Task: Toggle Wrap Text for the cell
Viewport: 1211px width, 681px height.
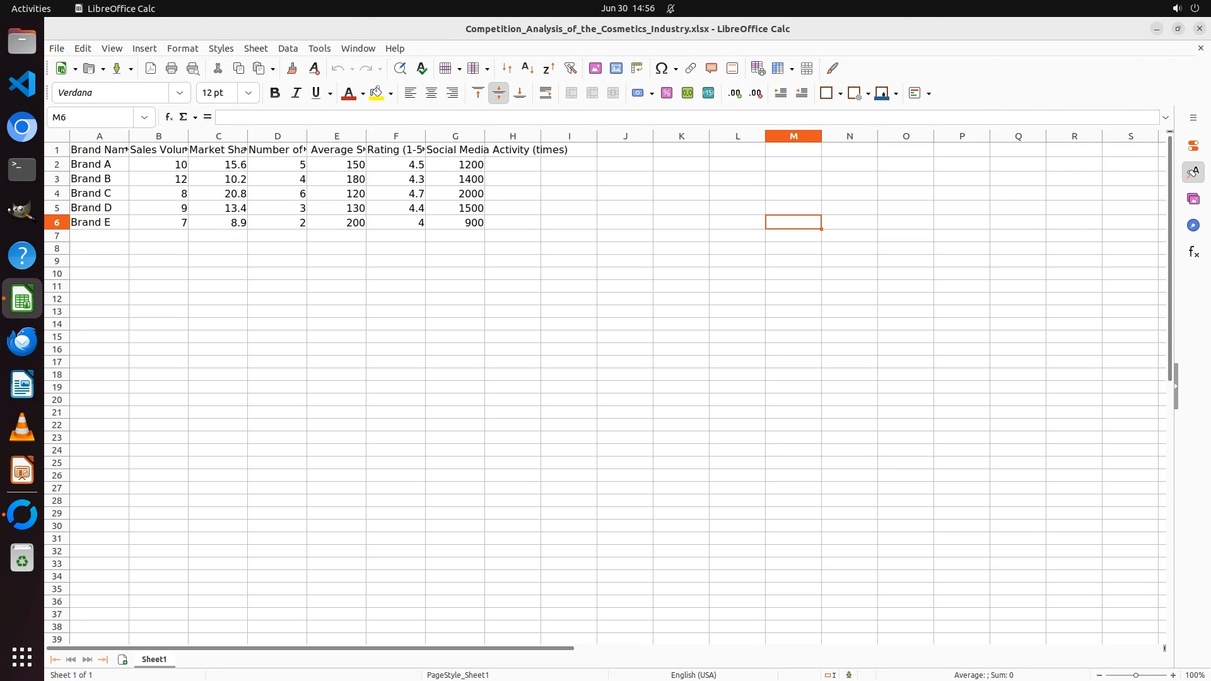Action: pyautogui.click(x=546, y=93)
